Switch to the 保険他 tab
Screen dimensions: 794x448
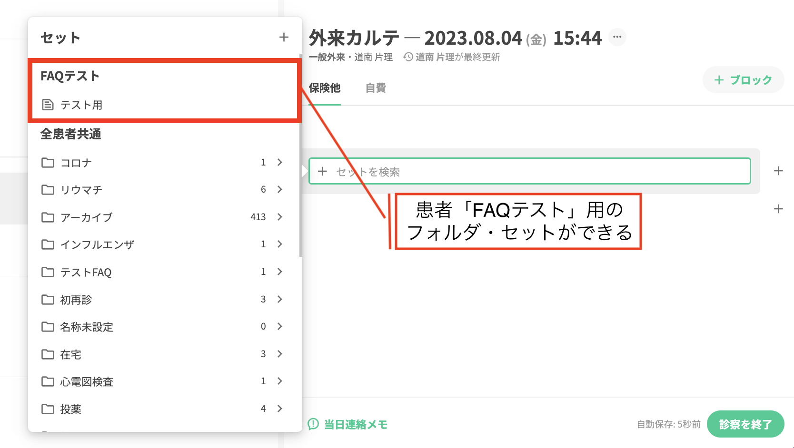click(x=325, y=88)
